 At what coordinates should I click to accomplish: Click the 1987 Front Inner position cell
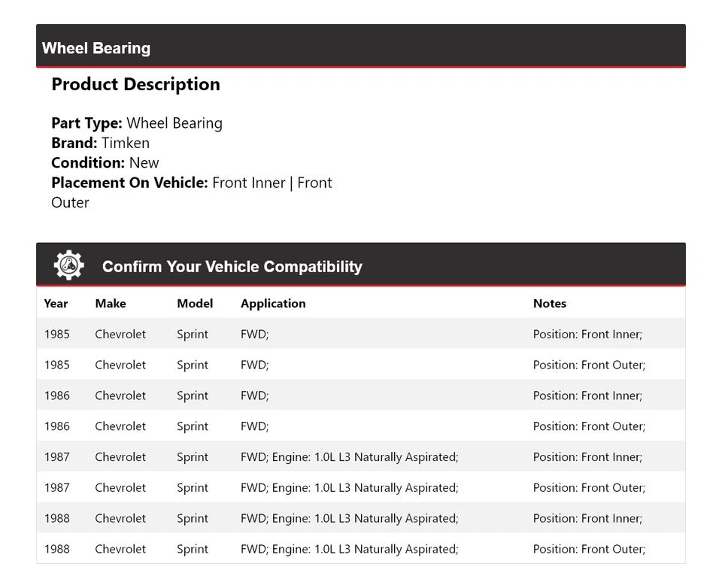tap(587, 457)
